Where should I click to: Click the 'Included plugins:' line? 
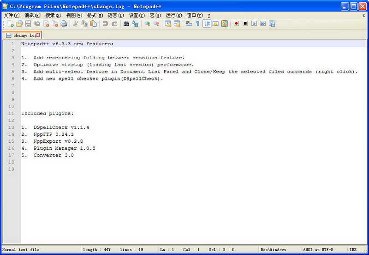[48, 113]
